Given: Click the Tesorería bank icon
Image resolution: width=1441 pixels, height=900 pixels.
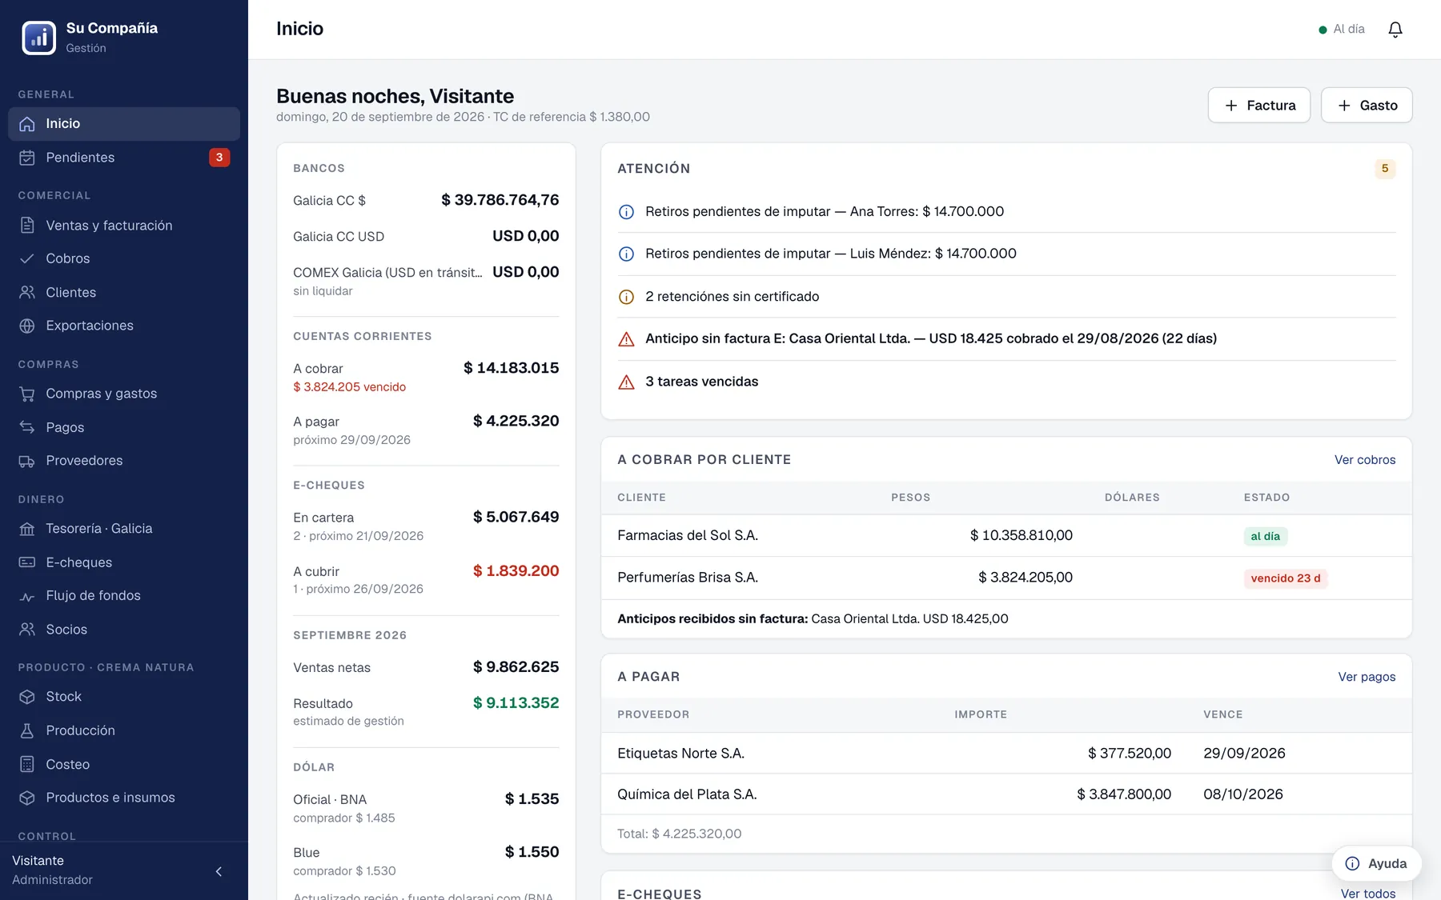Looking at the screenshot, I should click(27, 529).
